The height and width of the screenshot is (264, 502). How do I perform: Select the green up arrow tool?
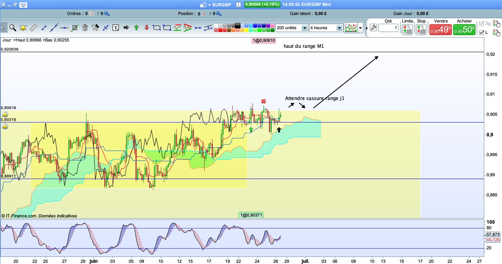(x=136, y=28)
